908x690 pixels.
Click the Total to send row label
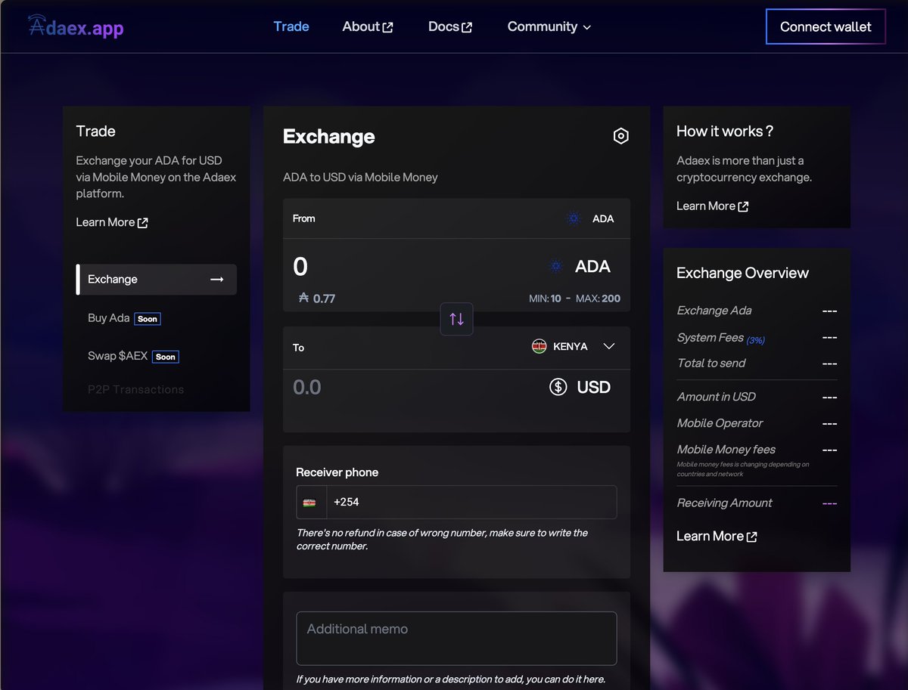[x=711, y=364]
